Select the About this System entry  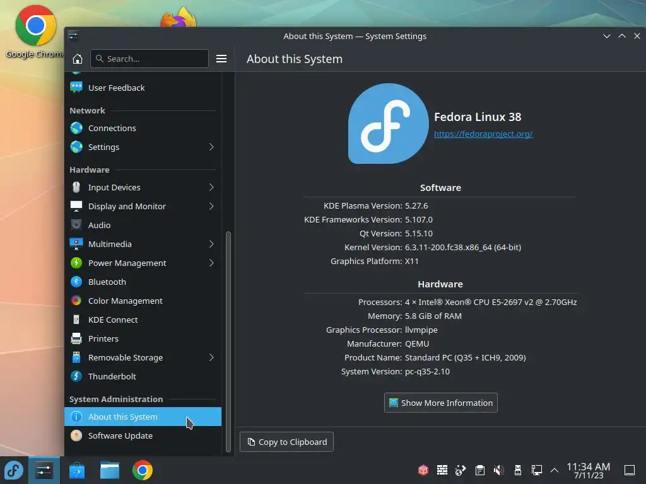143,417
